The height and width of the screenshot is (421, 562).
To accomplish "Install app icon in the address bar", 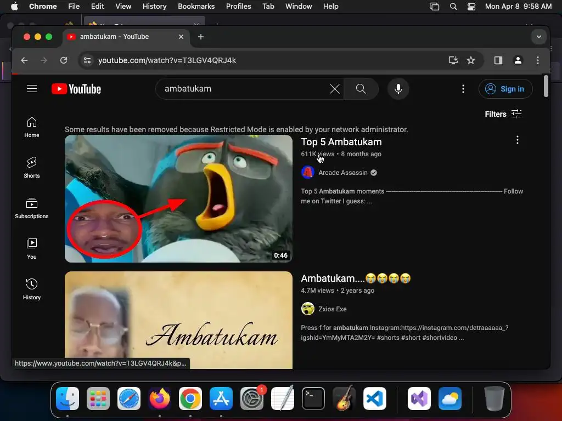I will (453, 60).
